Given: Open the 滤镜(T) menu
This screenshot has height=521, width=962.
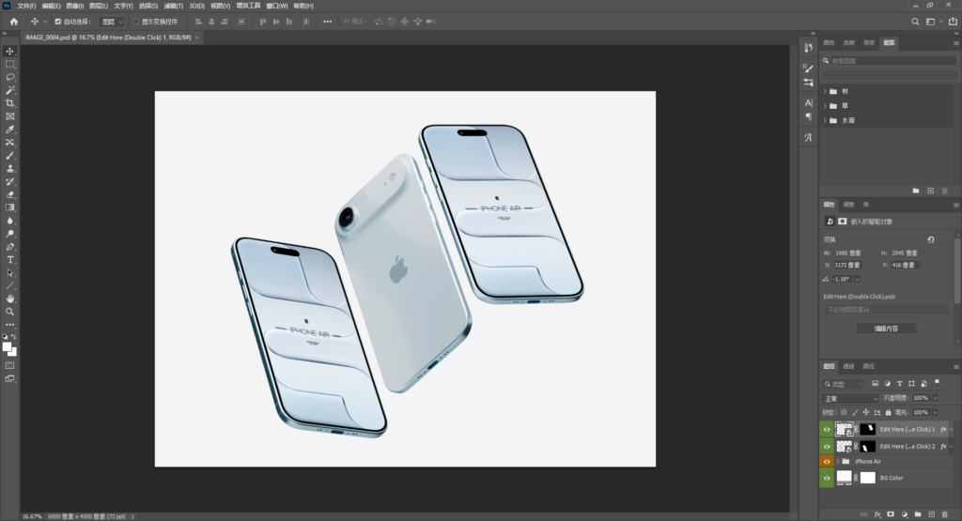Looking at the screenshot, I should [174, 6].
